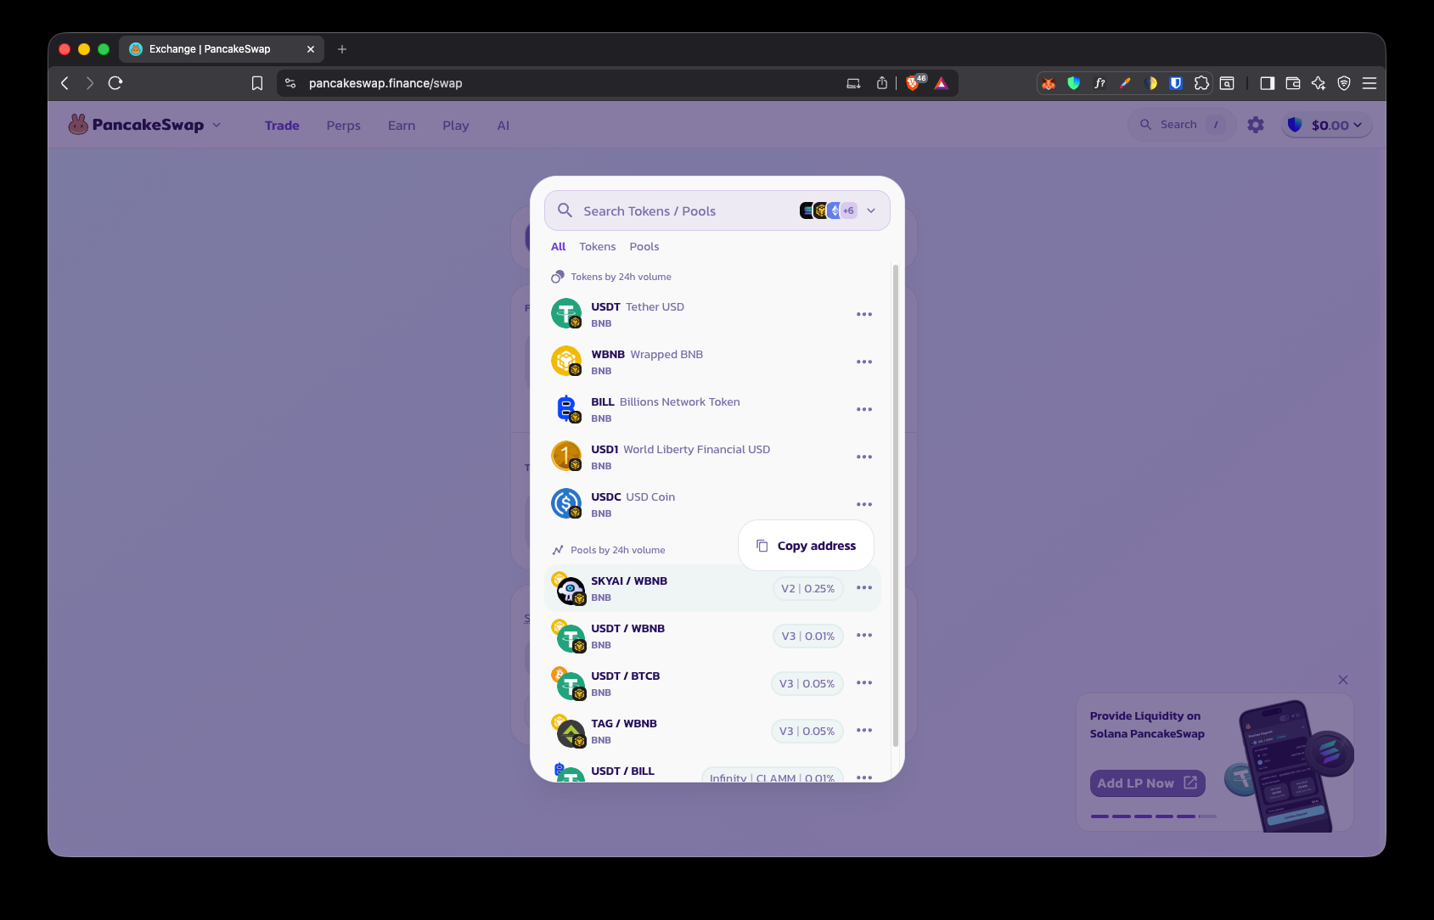The image size is (1434, 920).
Task: Select the All filter tab
Action: point(558,247)
